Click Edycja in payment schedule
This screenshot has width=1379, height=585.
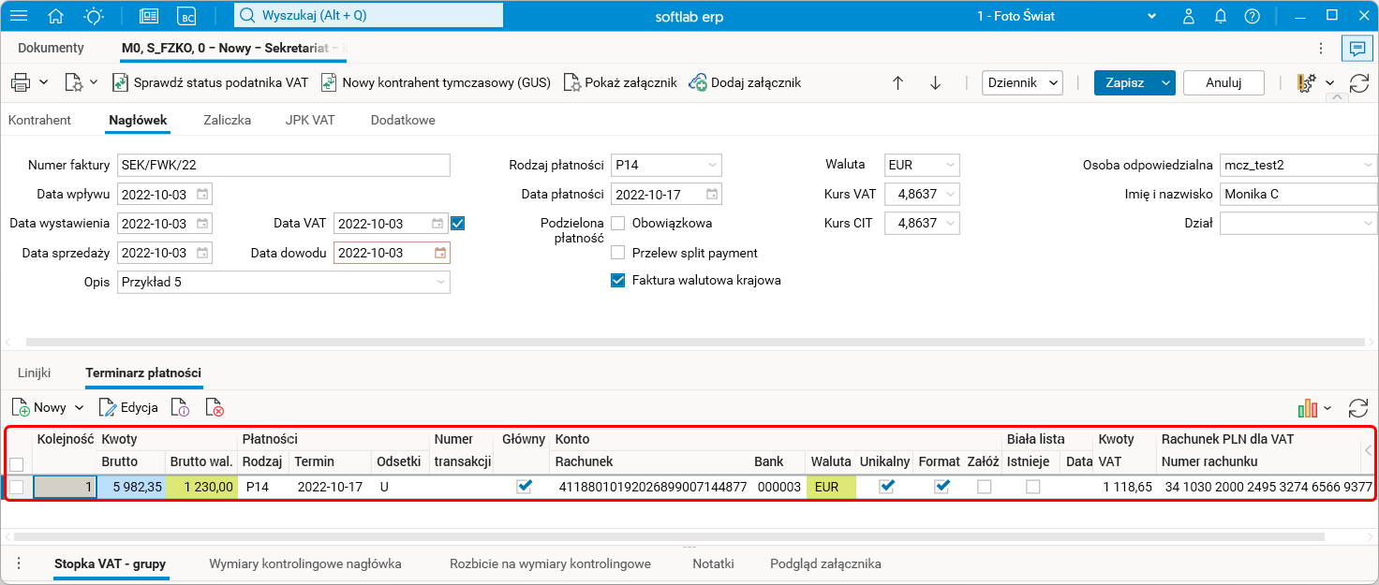pyautogui.click(x=128, y=407)
